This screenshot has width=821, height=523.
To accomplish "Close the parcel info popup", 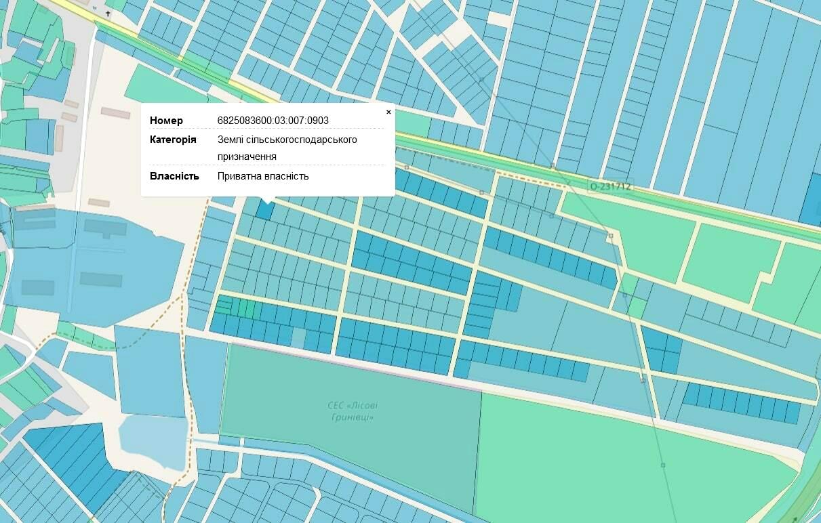I will point(388,112).
